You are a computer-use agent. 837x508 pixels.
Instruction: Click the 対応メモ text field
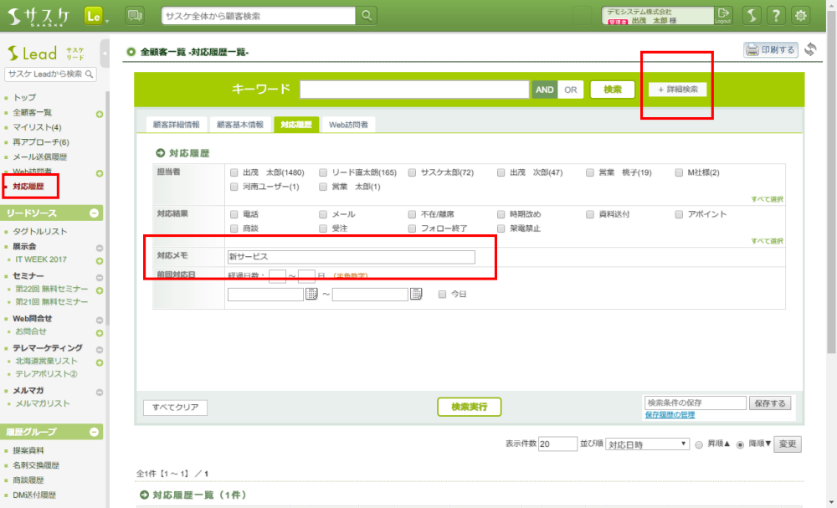click(x=351, y=257)
